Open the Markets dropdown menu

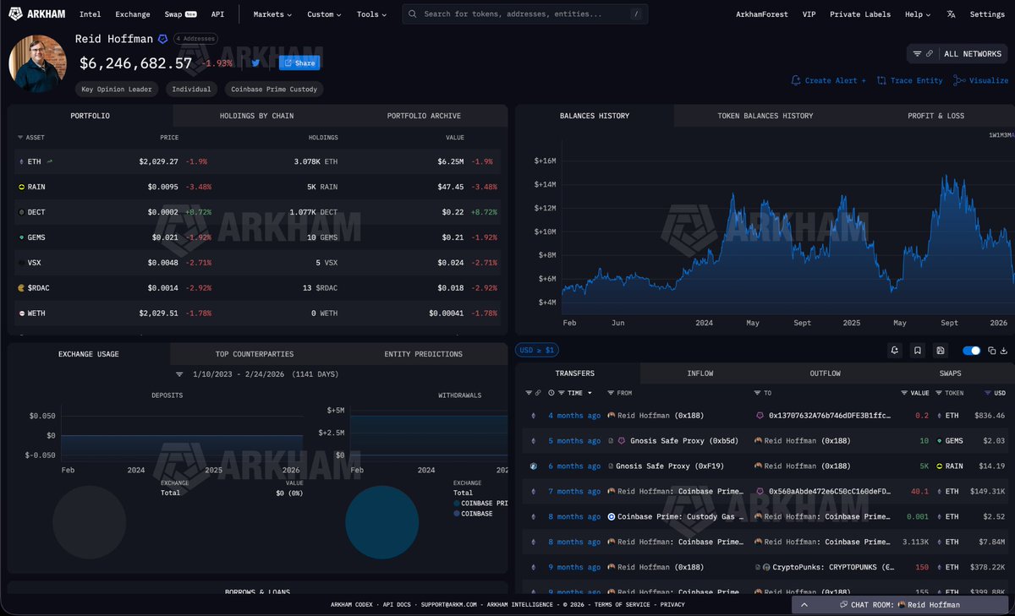272,14
